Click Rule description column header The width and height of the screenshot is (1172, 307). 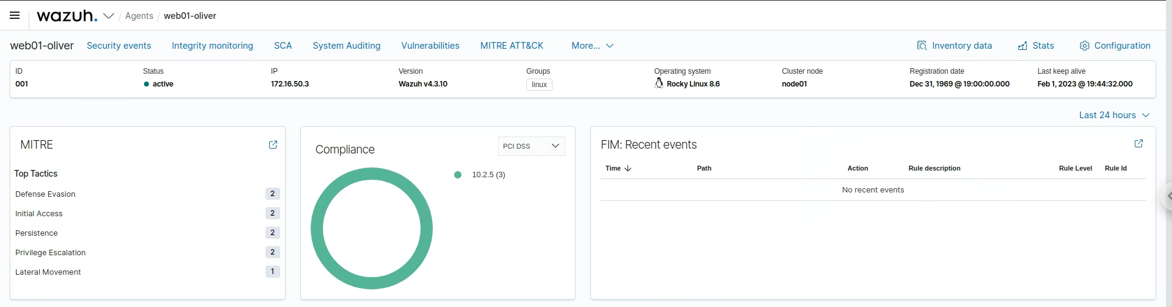(934, 168)
